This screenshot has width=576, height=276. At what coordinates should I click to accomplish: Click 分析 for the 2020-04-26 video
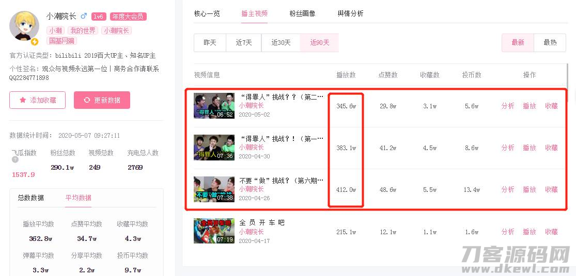coord(508,189)
